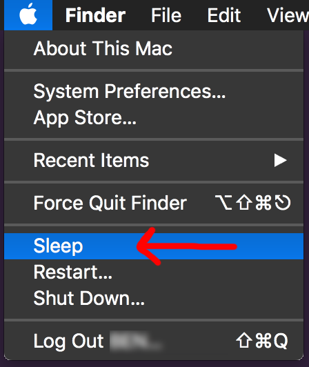Select Restart... from the Apple menu
This screenshot has width=309, height=367.
click(154, 272)
